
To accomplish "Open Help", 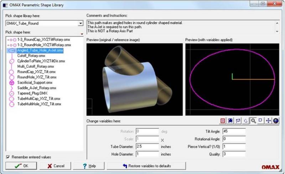I will [89, 166].
